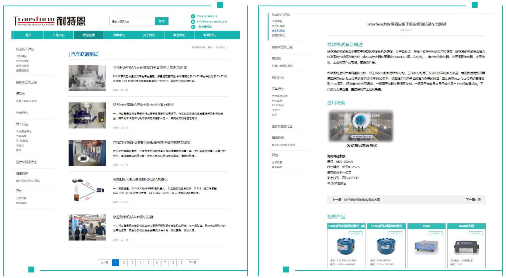The image size is (506, 278).
Task: Open the 1000系列 load cell product image
Action: tap(346, 246)
